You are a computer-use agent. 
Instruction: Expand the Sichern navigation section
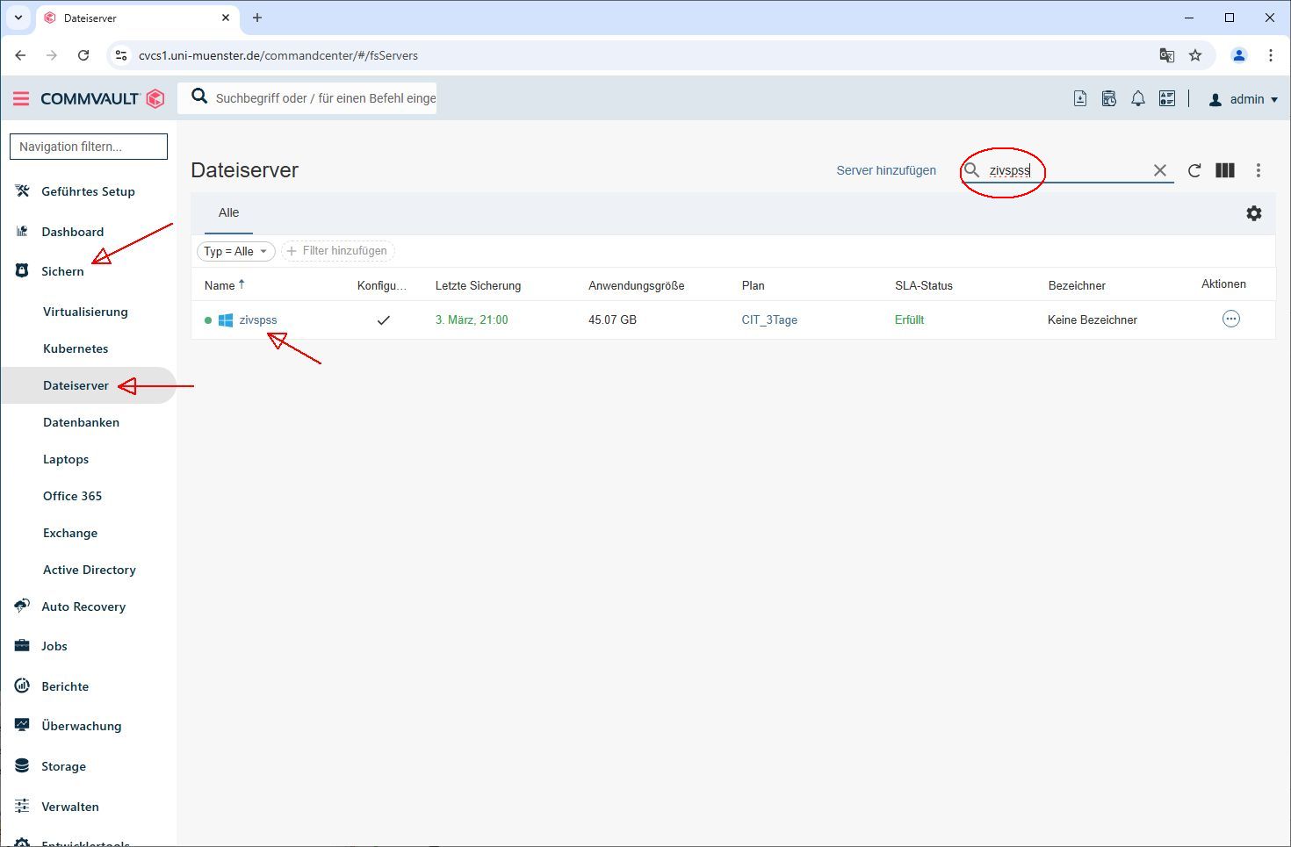[x=62, y=271]
